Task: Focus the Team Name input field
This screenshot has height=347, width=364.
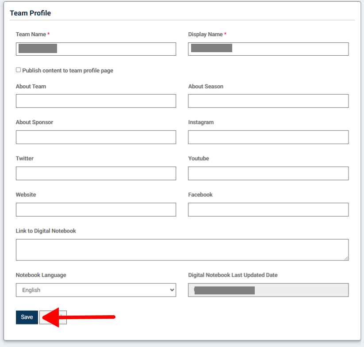Action: 96,49
